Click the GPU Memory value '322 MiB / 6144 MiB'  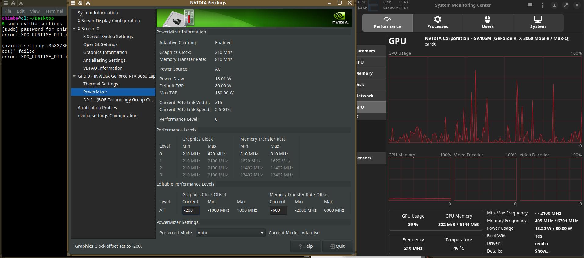coord(459,225)
